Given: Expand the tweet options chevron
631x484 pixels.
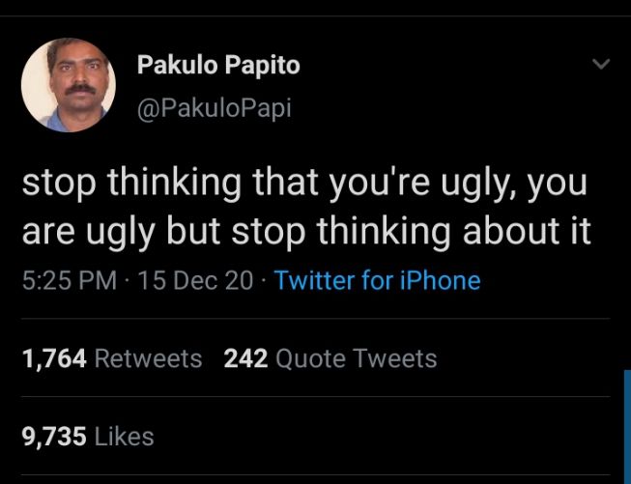Looking at the screenshot, I should 600,66.
